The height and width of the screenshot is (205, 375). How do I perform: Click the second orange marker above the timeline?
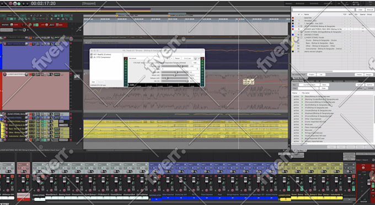tap(169, 15)
